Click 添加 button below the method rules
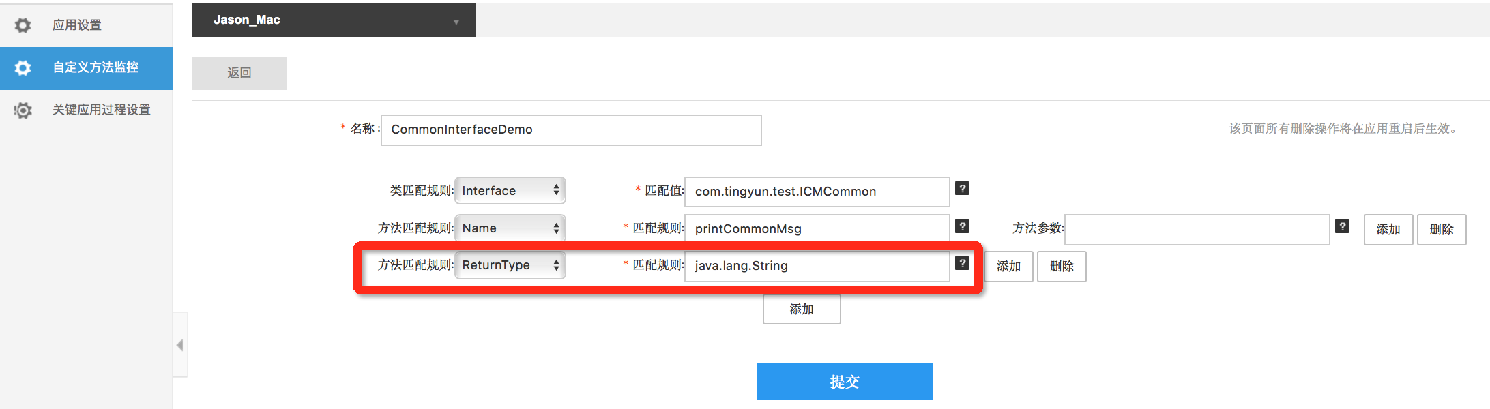The image size is (1490, 409). (802, 309)
